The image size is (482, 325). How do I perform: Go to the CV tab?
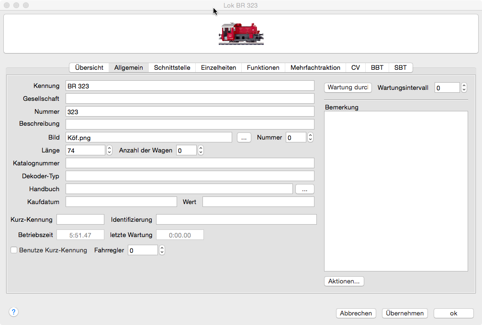[x=355, y=68]
